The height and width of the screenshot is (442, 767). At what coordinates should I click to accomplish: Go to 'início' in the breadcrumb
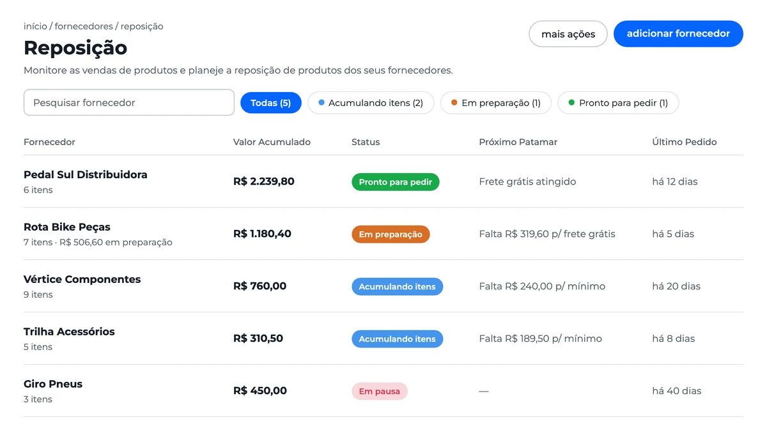click(35, 26)
